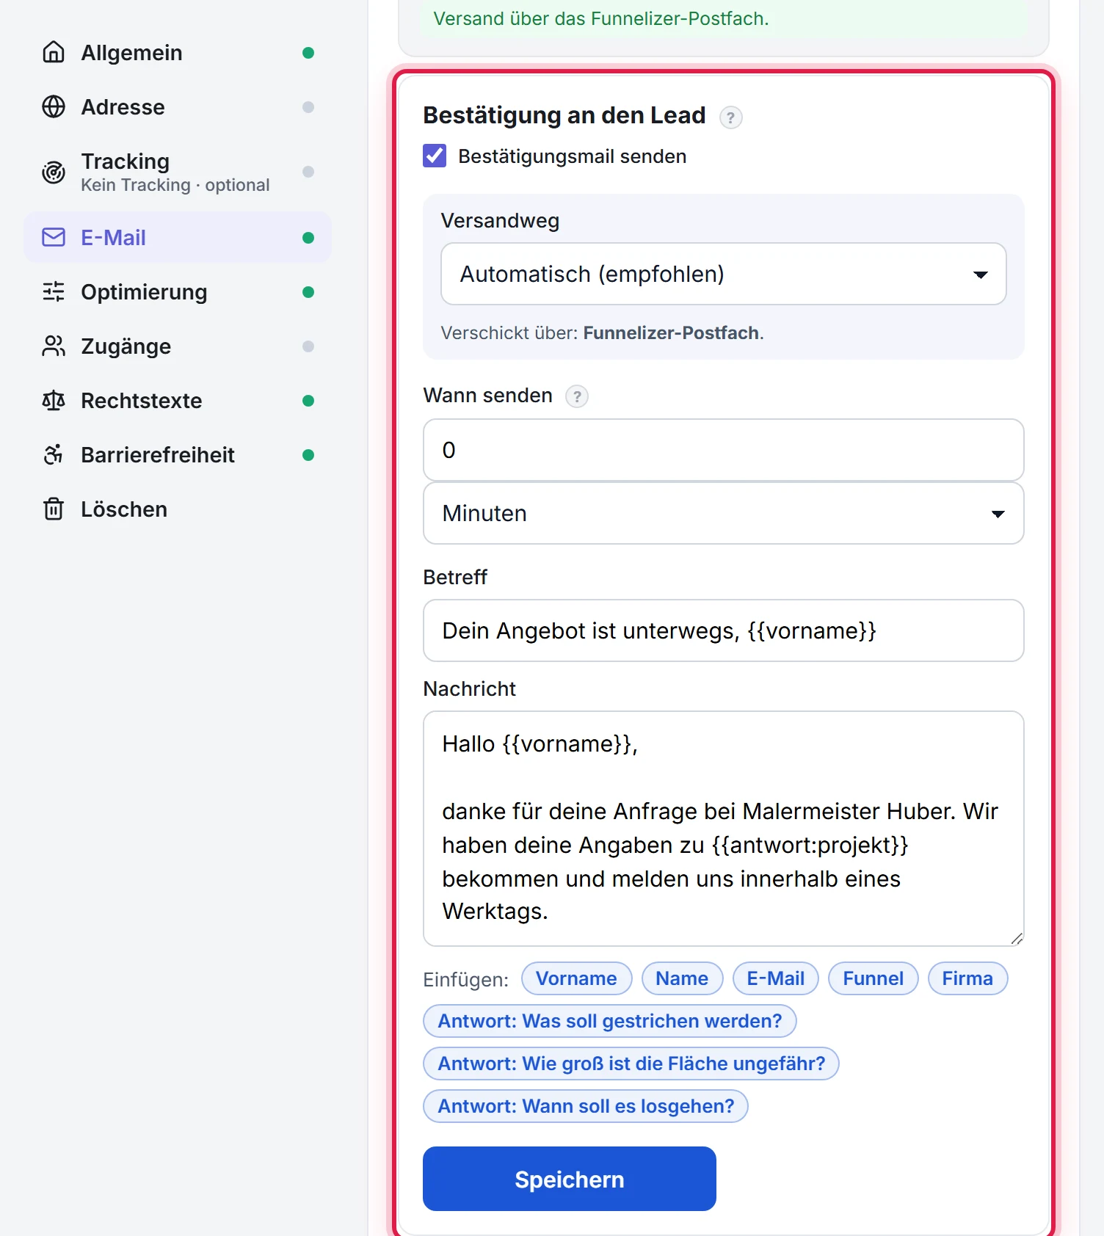
Task: Insert Funnel placeholder chip
Action: point(873,978)
